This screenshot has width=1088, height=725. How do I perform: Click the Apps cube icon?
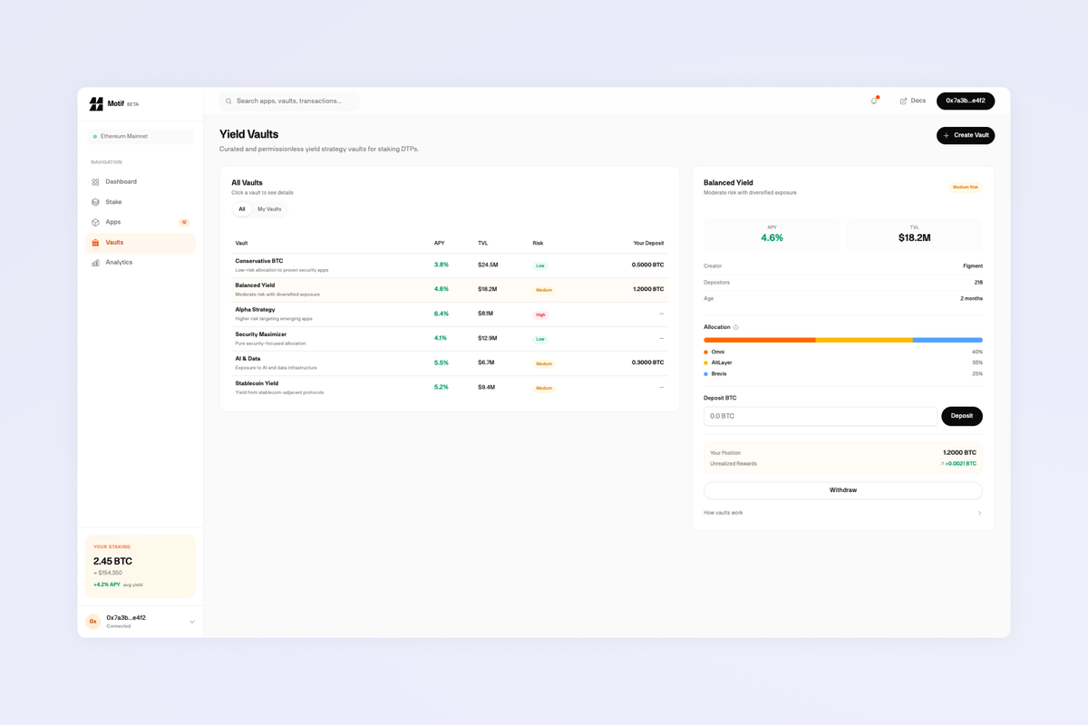[x=94, y=221]
